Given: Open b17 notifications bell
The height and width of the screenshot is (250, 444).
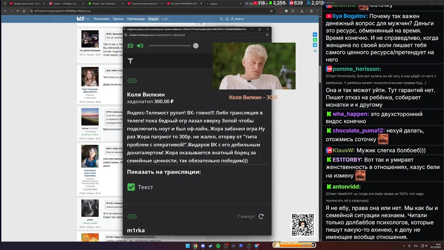Looking at the screenshot, I should tap(227, 19).
